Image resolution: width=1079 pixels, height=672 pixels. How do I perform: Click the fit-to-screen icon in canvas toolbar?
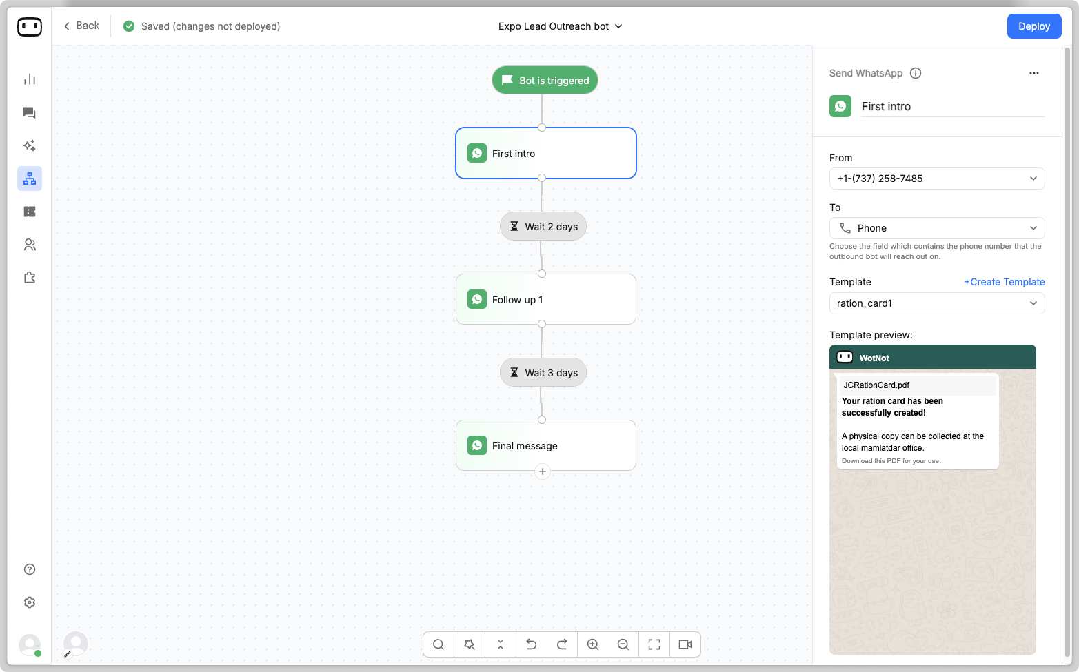654,644
